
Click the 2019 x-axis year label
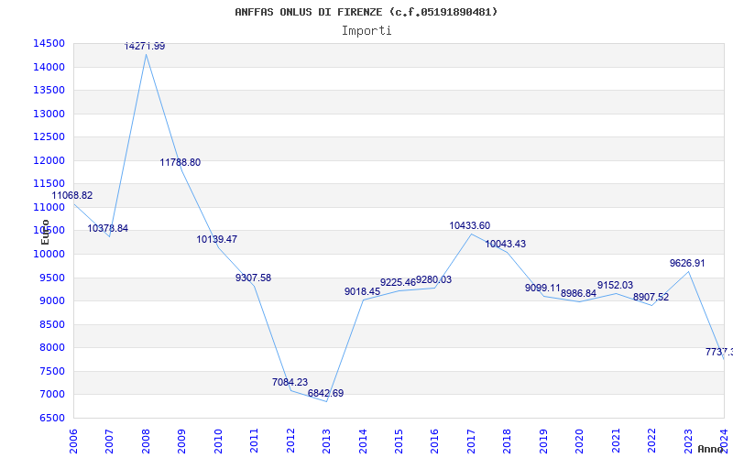543,441
